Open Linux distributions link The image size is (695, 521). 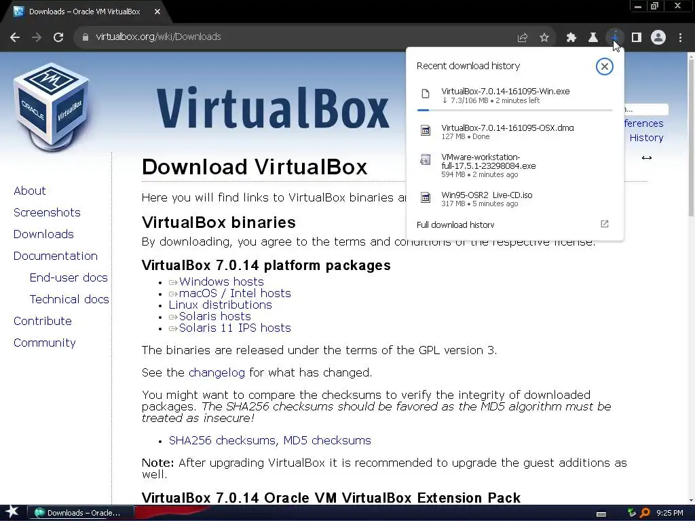(221, 305)
